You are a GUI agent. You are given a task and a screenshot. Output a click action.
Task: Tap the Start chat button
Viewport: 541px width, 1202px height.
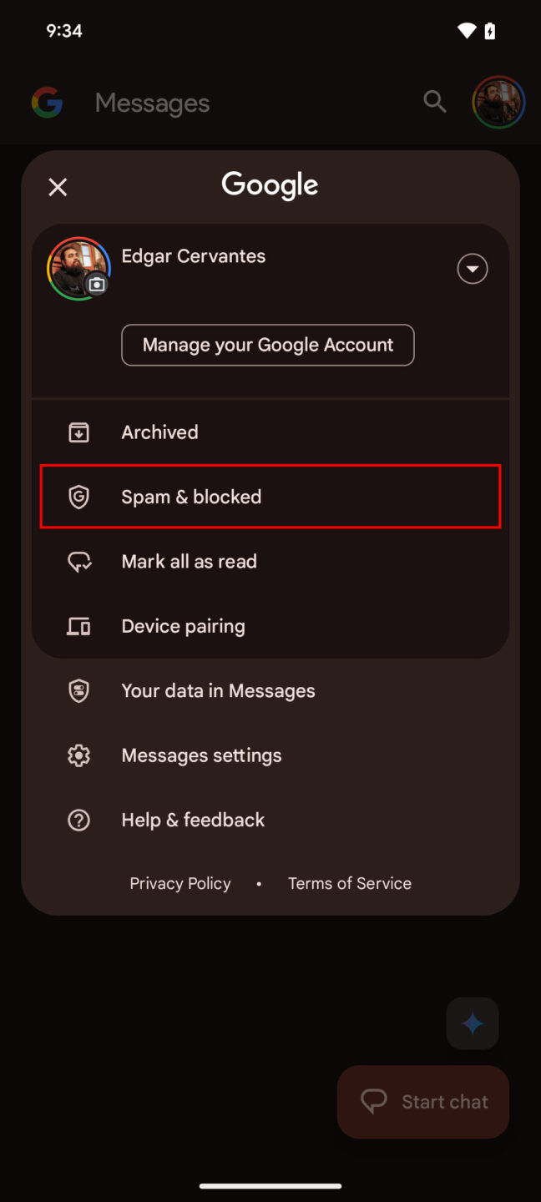point(422,1102)
